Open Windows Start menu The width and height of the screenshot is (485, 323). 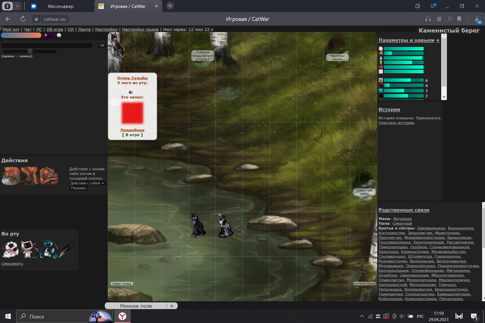(x=8, y=317)
